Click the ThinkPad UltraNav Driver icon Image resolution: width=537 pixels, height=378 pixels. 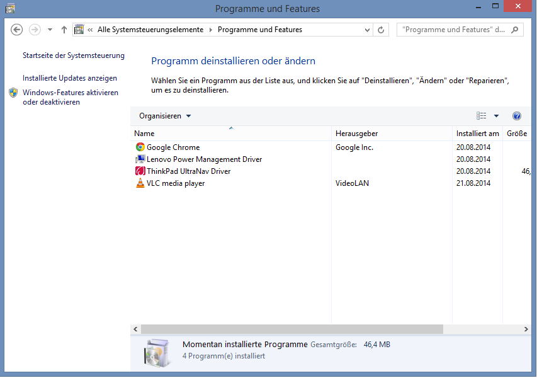coord(140,171)
